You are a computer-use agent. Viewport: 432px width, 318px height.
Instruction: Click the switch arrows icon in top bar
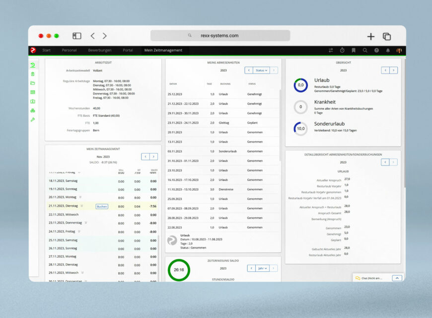point(331,50)
